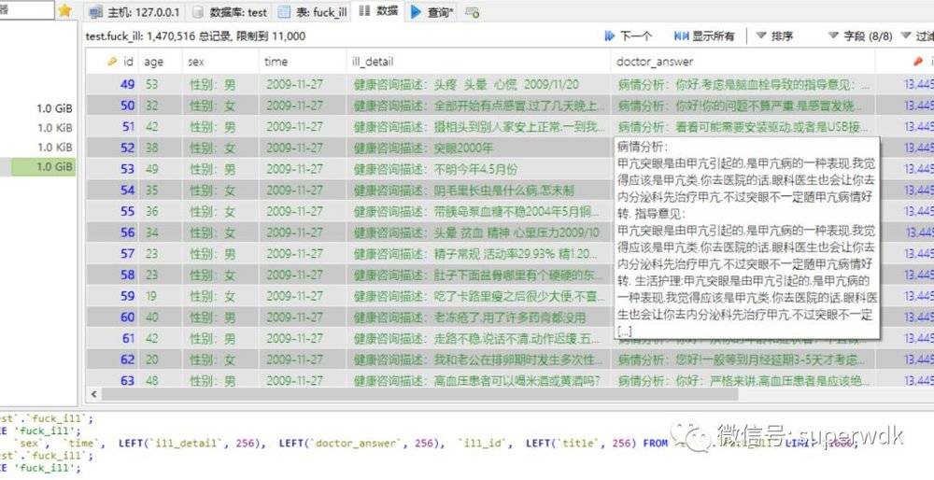Click the 下一个 button
The image size is (934, 480).
click(628, 36)
